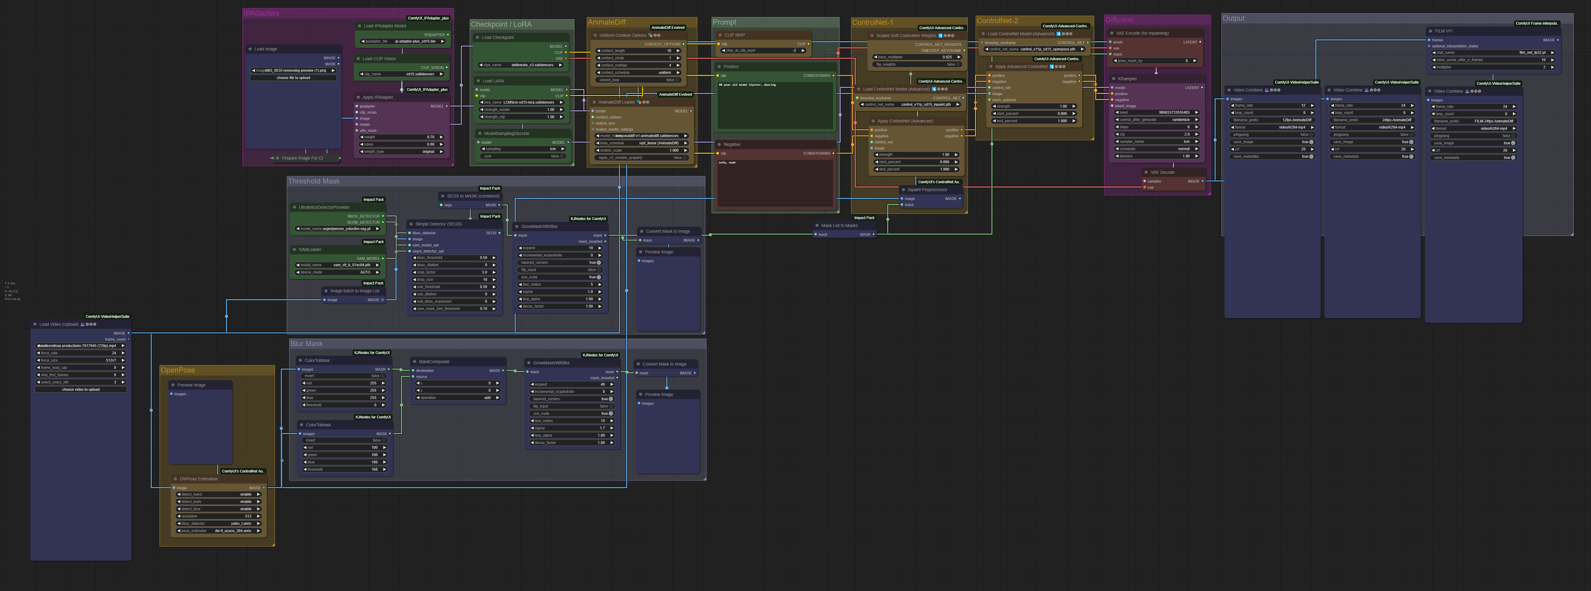This screenshot has width=1591, height=591.
Task: Click the attn_mask input slot on Apply IPAdapter
Action: 356,130
